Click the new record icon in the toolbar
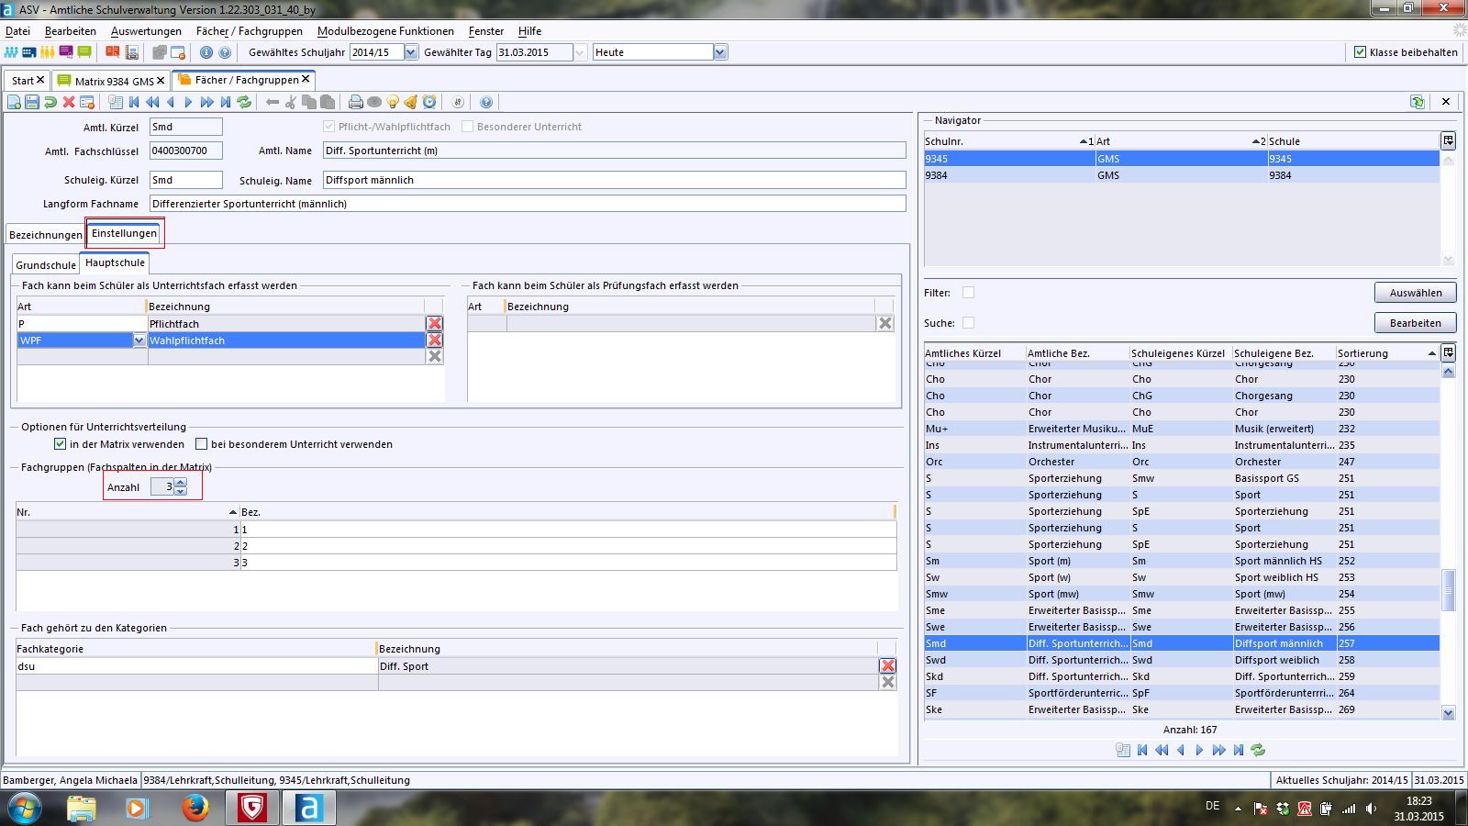This screenshot has width=1468, height=826. pos(14,102)
